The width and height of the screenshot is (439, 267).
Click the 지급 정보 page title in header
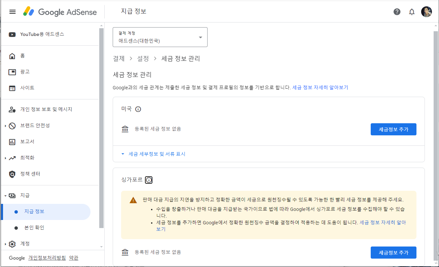coord(134,12)
